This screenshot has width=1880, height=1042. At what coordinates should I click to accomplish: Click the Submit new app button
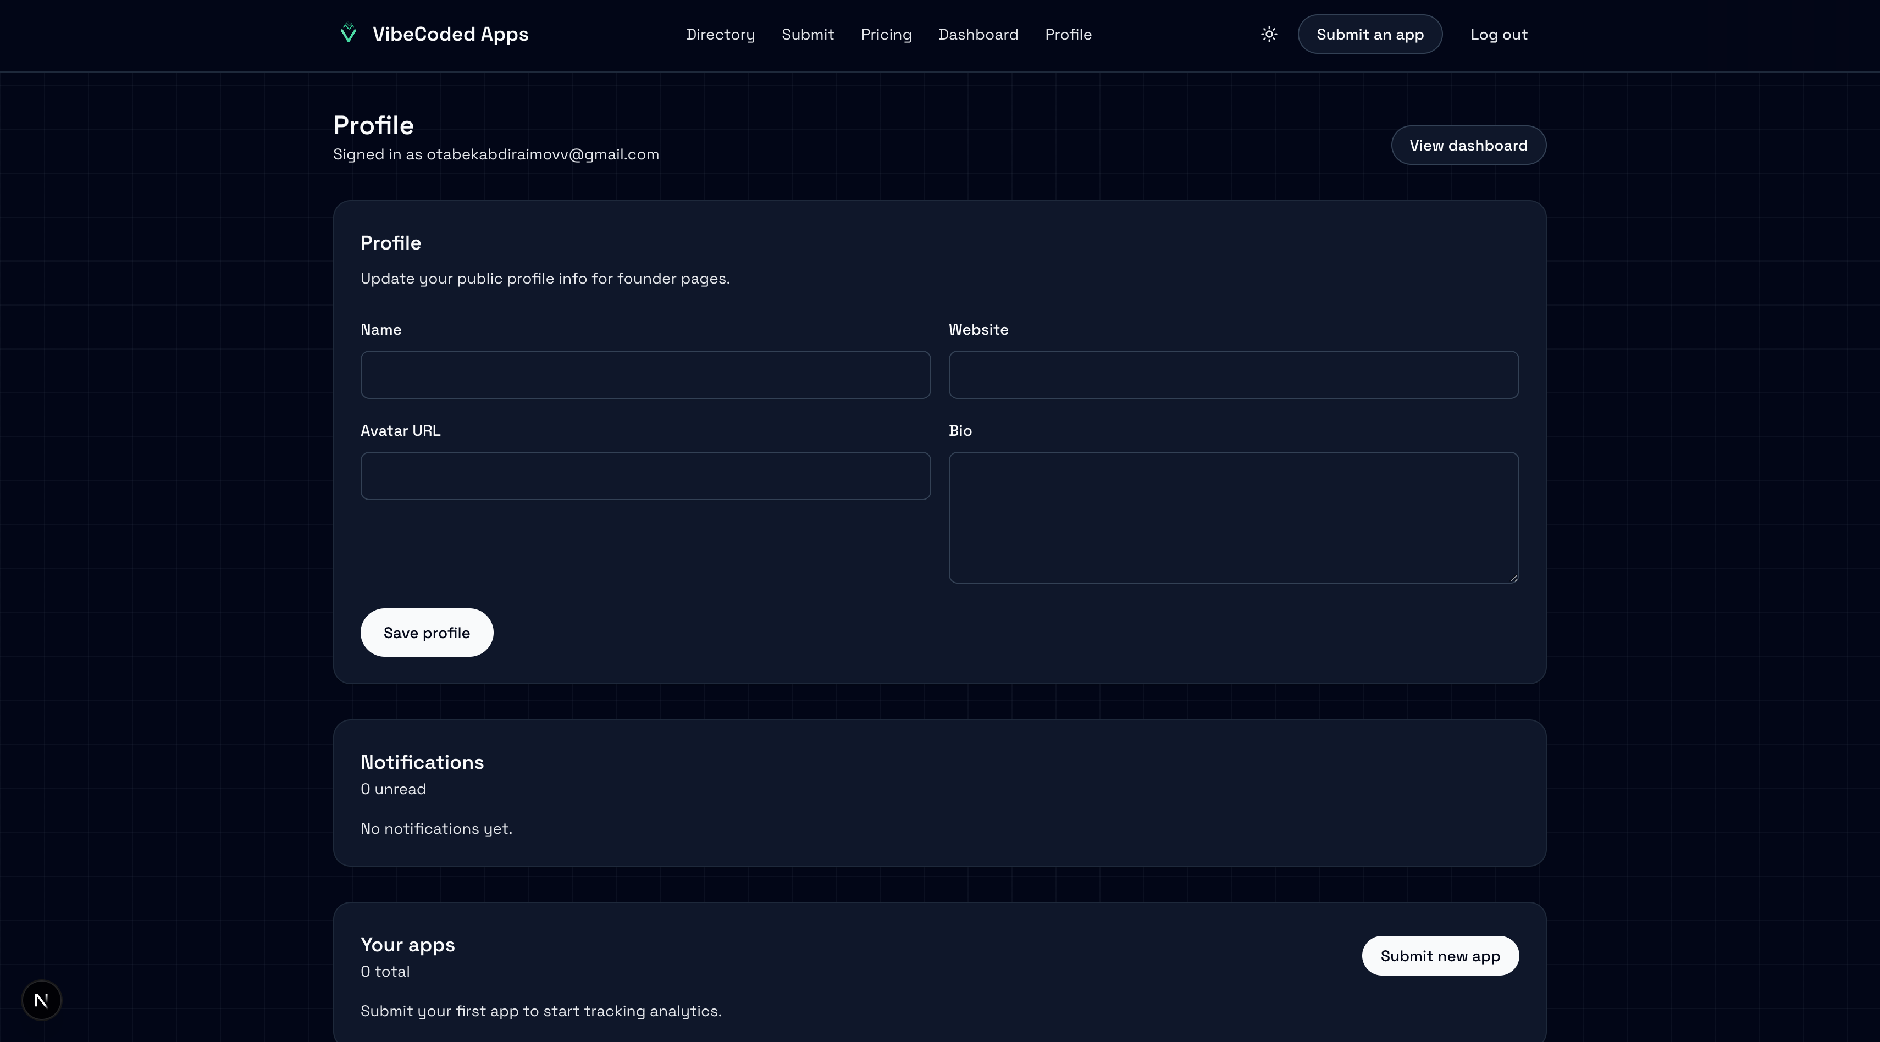point(1440,955)
